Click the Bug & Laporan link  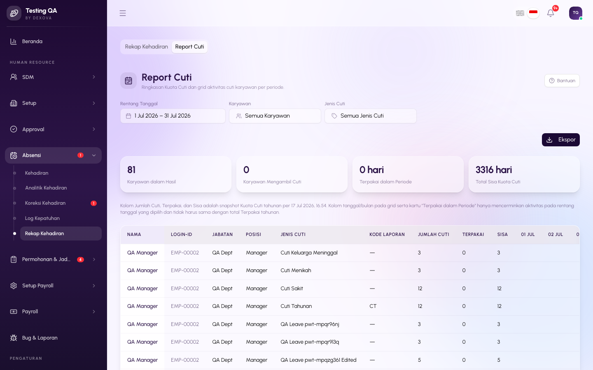[x=53, y=338]
